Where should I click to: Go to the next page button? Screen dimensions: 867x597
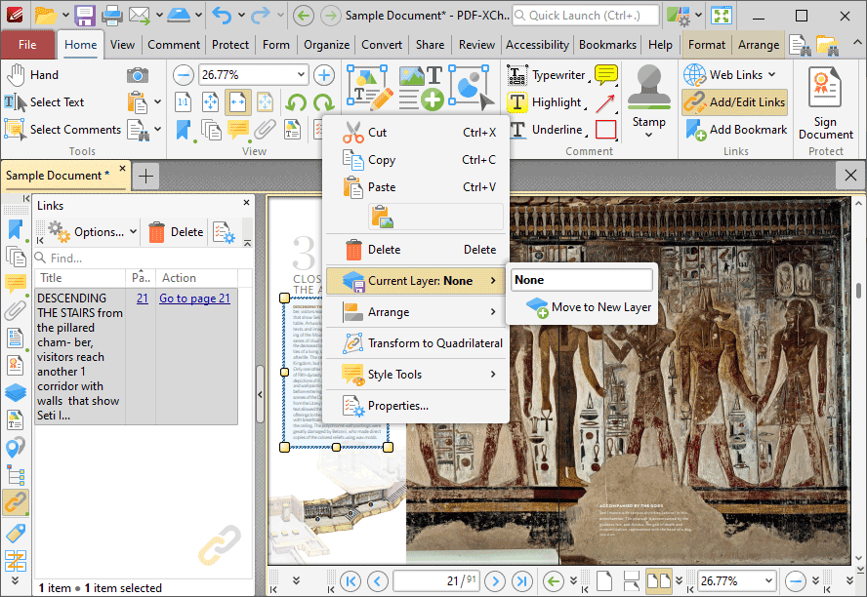pos(495,581)
